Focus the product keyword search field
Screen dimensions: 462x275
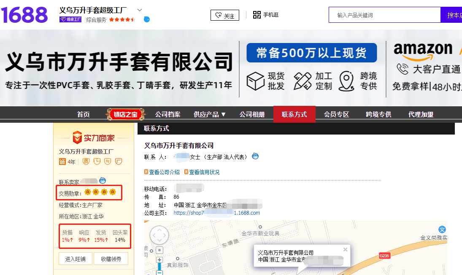[385, 15]
